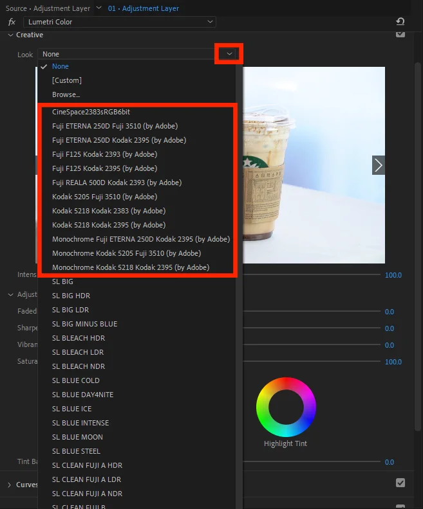Apply SL BIG MINUS BLUE look
The image size is (423, 509).
coord(136,324)
